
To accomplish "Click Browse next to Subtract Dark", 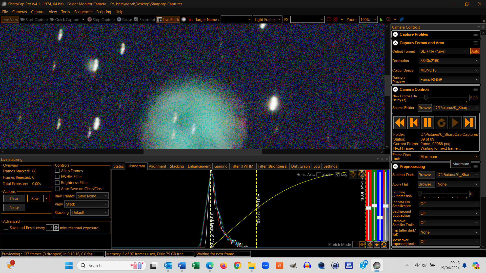I will [426, 175].
